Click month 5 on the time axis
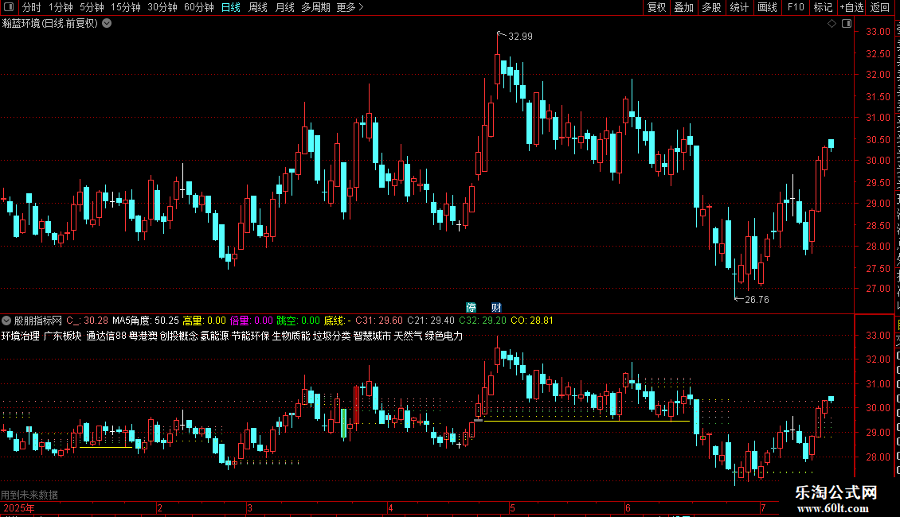Screen dimensions: 900x517 click(x=513, y=507)
